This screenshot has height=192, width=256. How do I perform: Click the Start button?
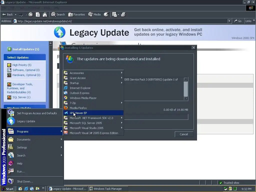tap(7, 189)
